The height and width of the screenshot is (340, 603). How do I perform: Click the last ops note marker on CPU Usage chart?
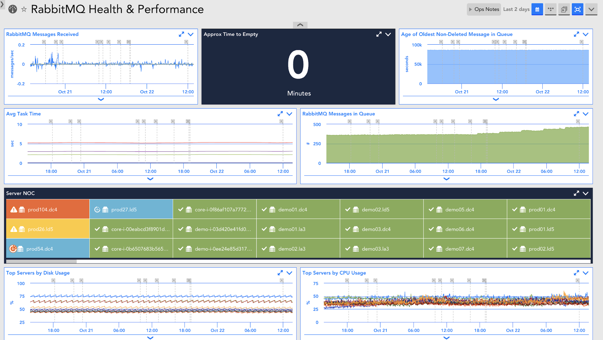coord(577,280)
